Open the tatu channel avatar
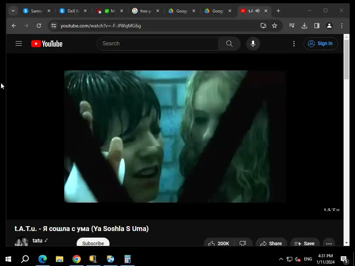355x266 pixels. 21,242
